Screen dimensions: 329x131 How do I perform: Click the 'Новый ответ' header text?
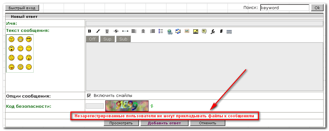[x=24, y=17]
